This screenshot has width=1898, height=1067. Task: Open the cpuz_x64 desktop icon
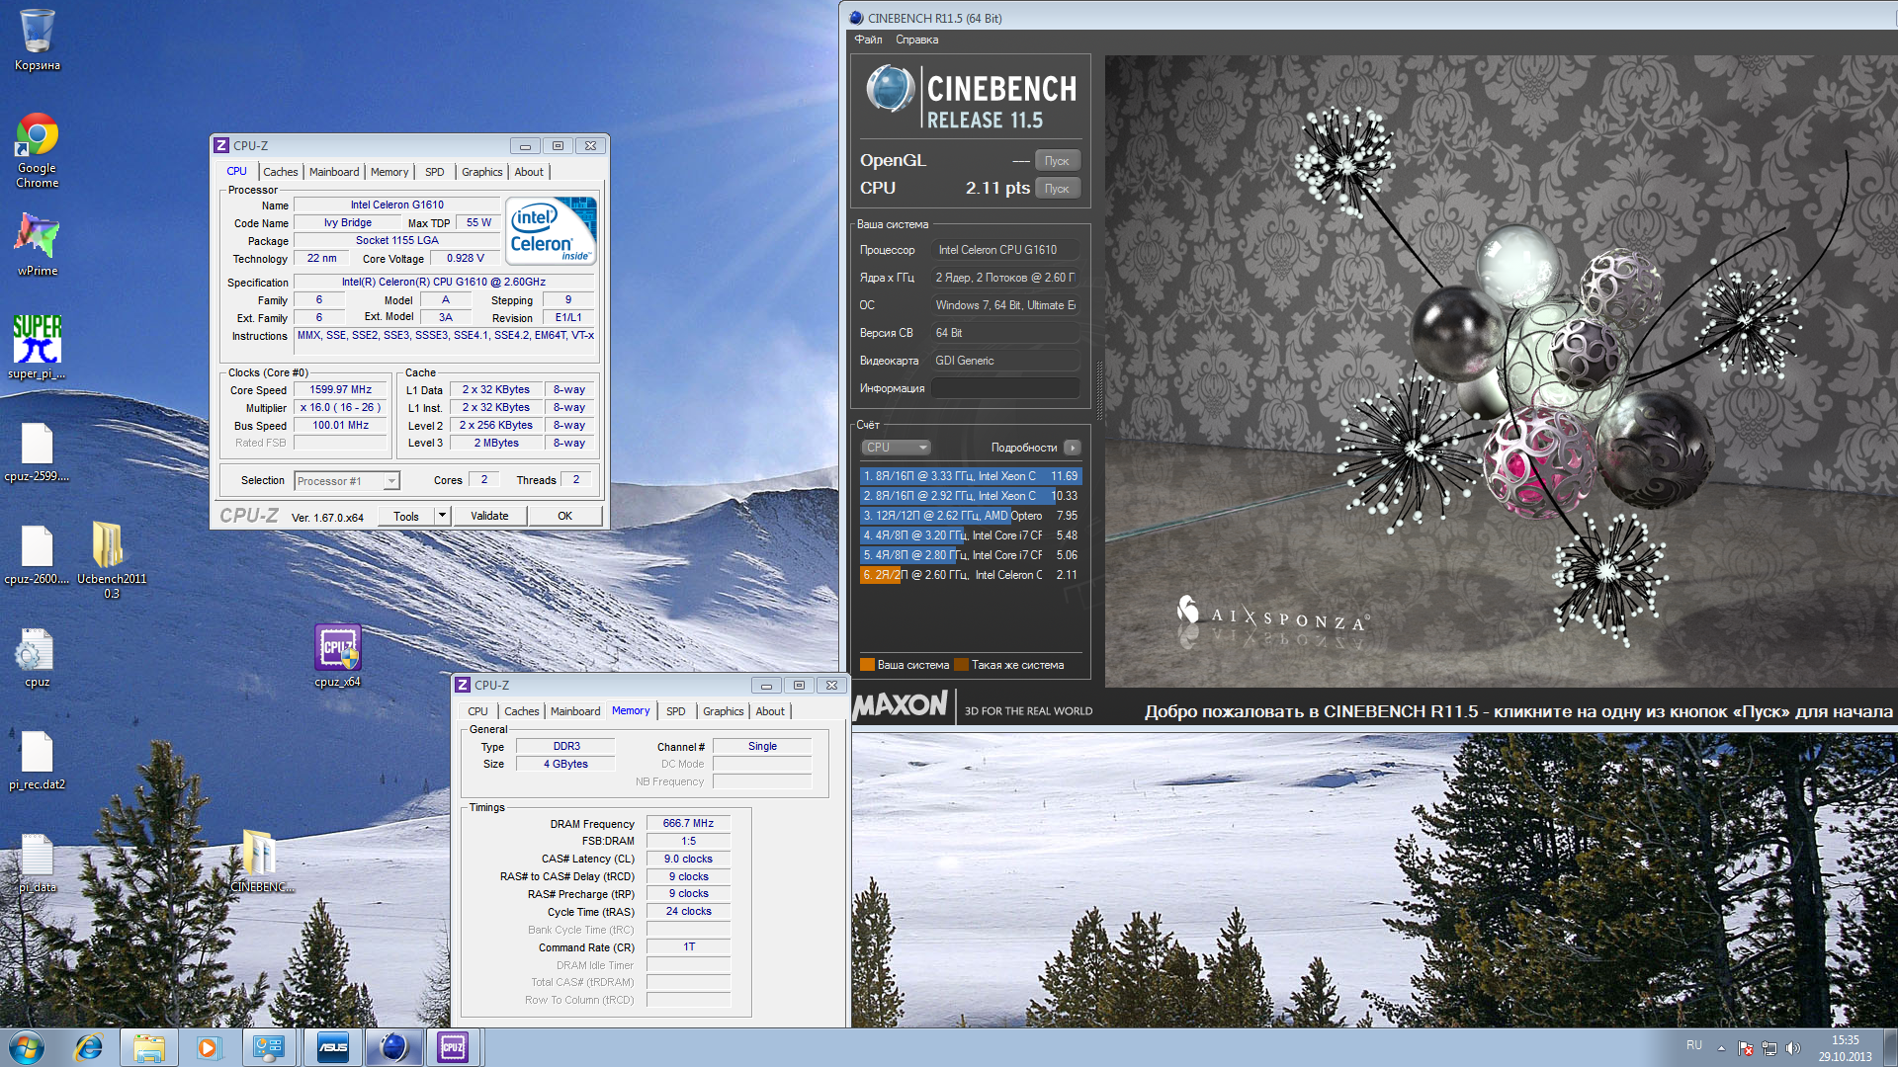337,655
